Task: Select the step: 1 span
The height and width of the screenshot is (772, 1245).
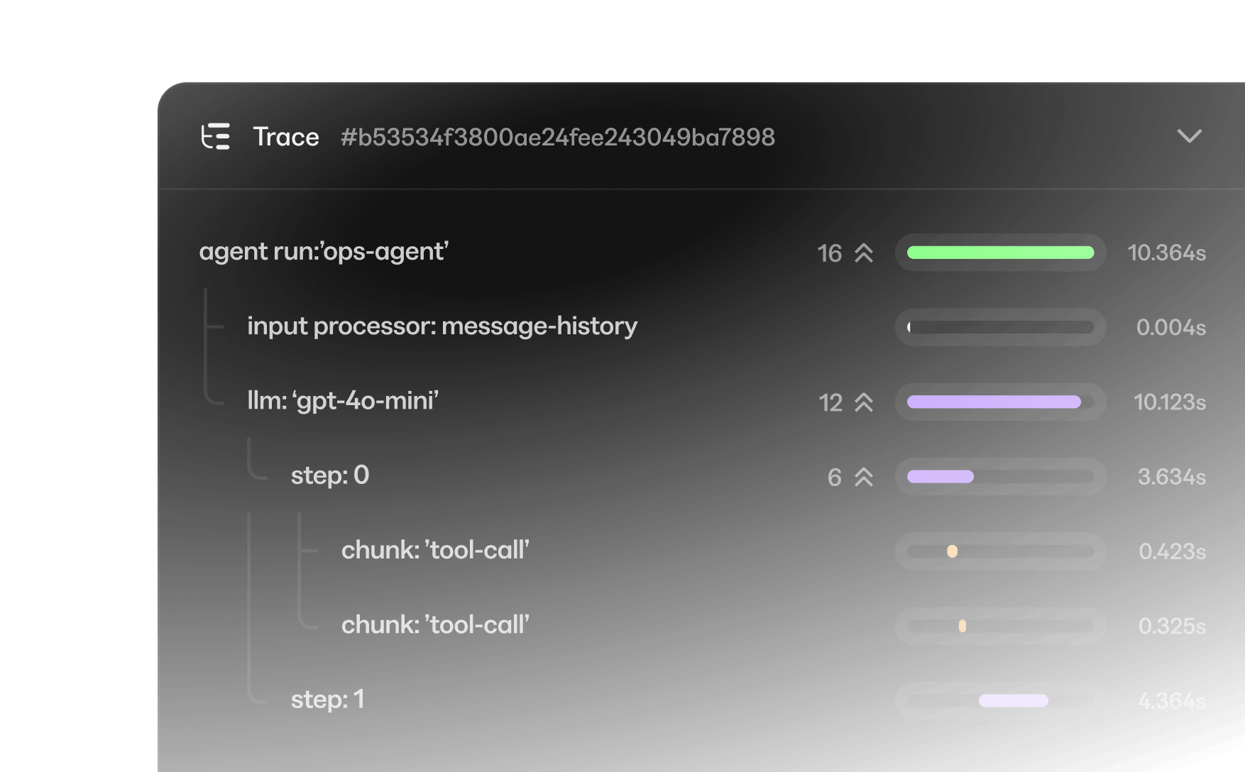Action: [x=327, y=700]
